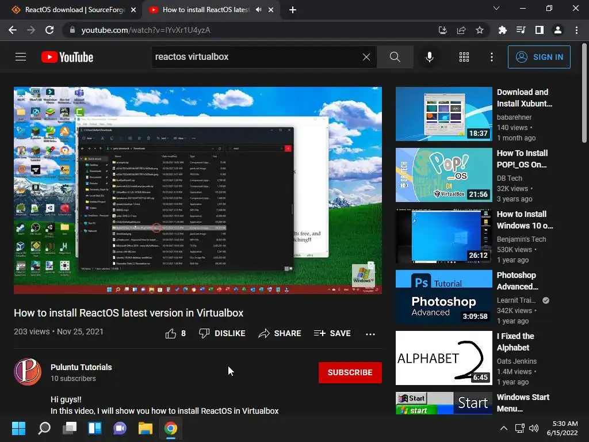Mute the YouTube tab via speaker icon
The width and height of the screenshot is (589, 442).
pos(258,10)
